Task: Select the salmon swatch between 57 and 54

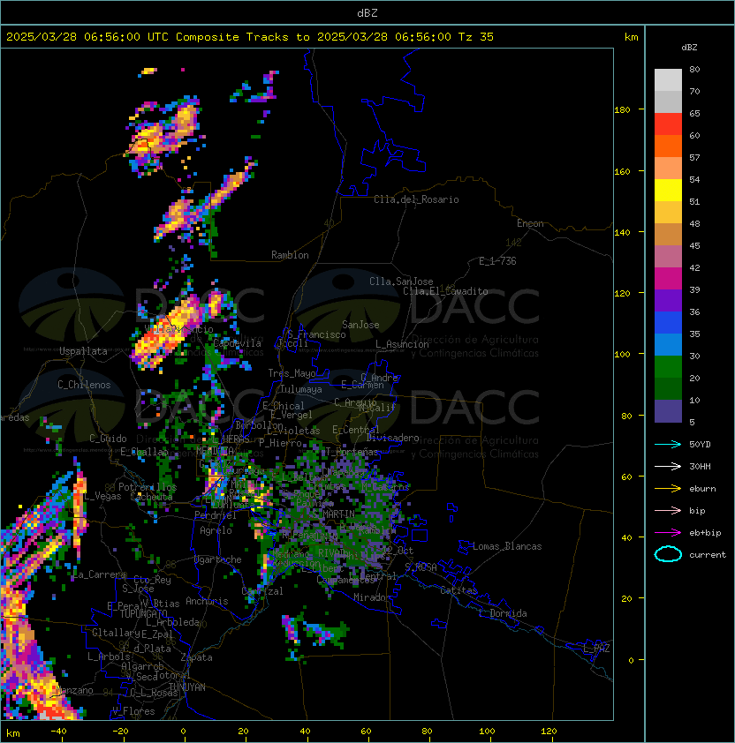Action: click(x=668, y=169)
